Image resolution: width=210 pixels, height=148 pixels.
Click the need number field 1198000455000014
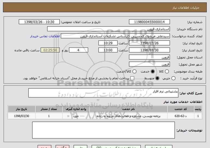pos(149,22)
